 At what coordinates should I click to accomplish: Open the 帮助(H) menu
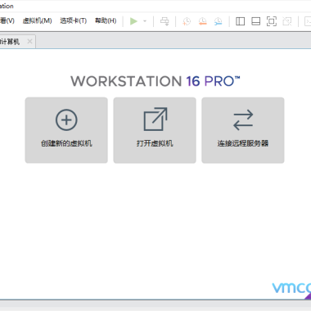click(x=106, y=20)
